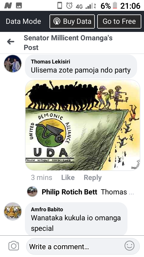Like Thomas Lekisiri's comment
This screenshot has height=257, width=144.
[68, 178]
